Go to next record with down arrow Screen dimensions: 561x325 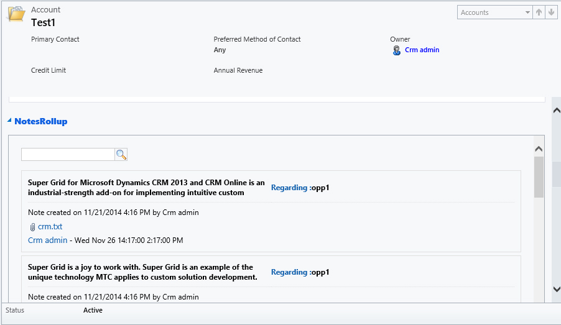550,12
